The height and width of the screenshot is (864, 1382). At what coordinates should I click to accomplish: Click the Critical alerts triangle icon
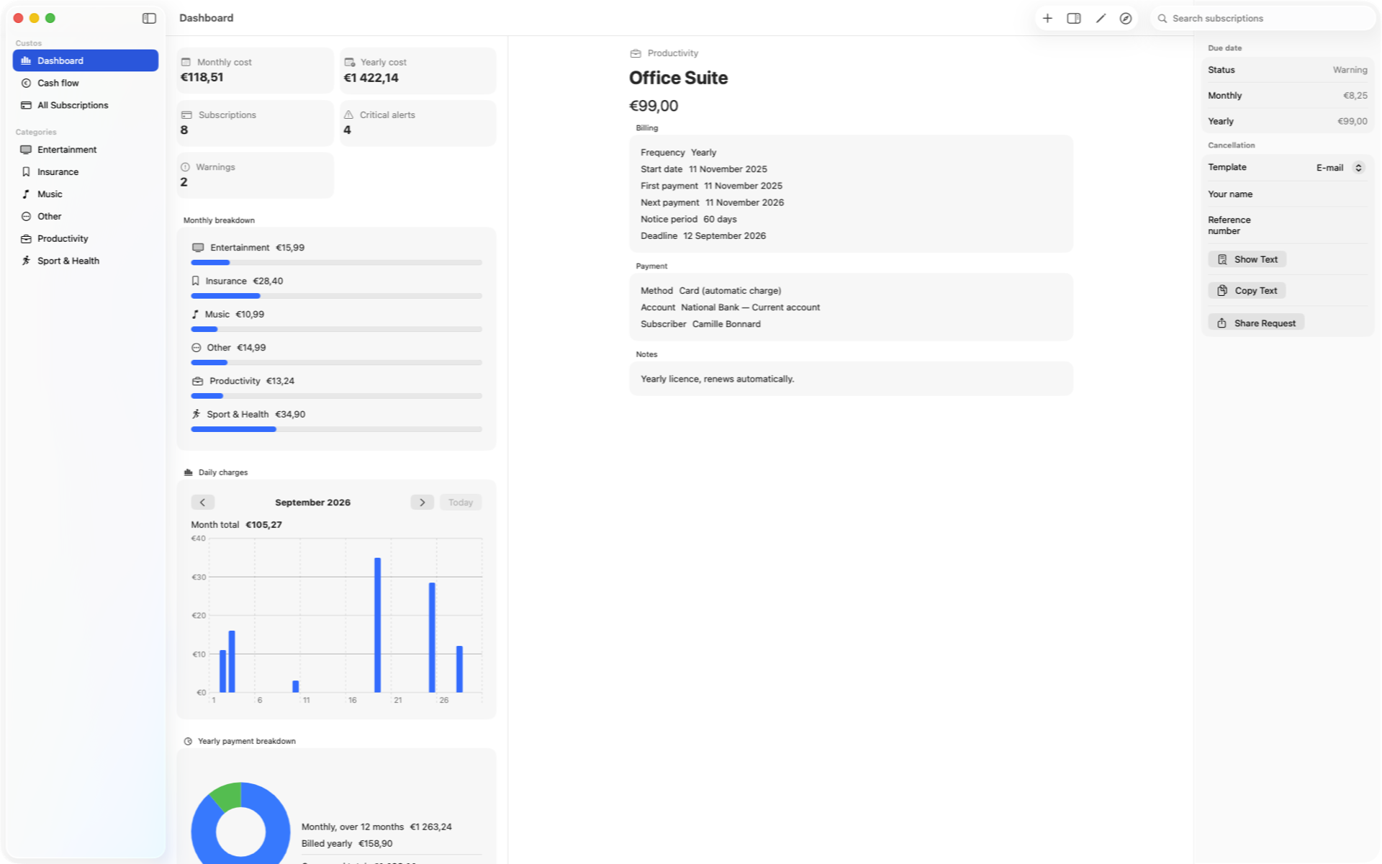(348, 114)
